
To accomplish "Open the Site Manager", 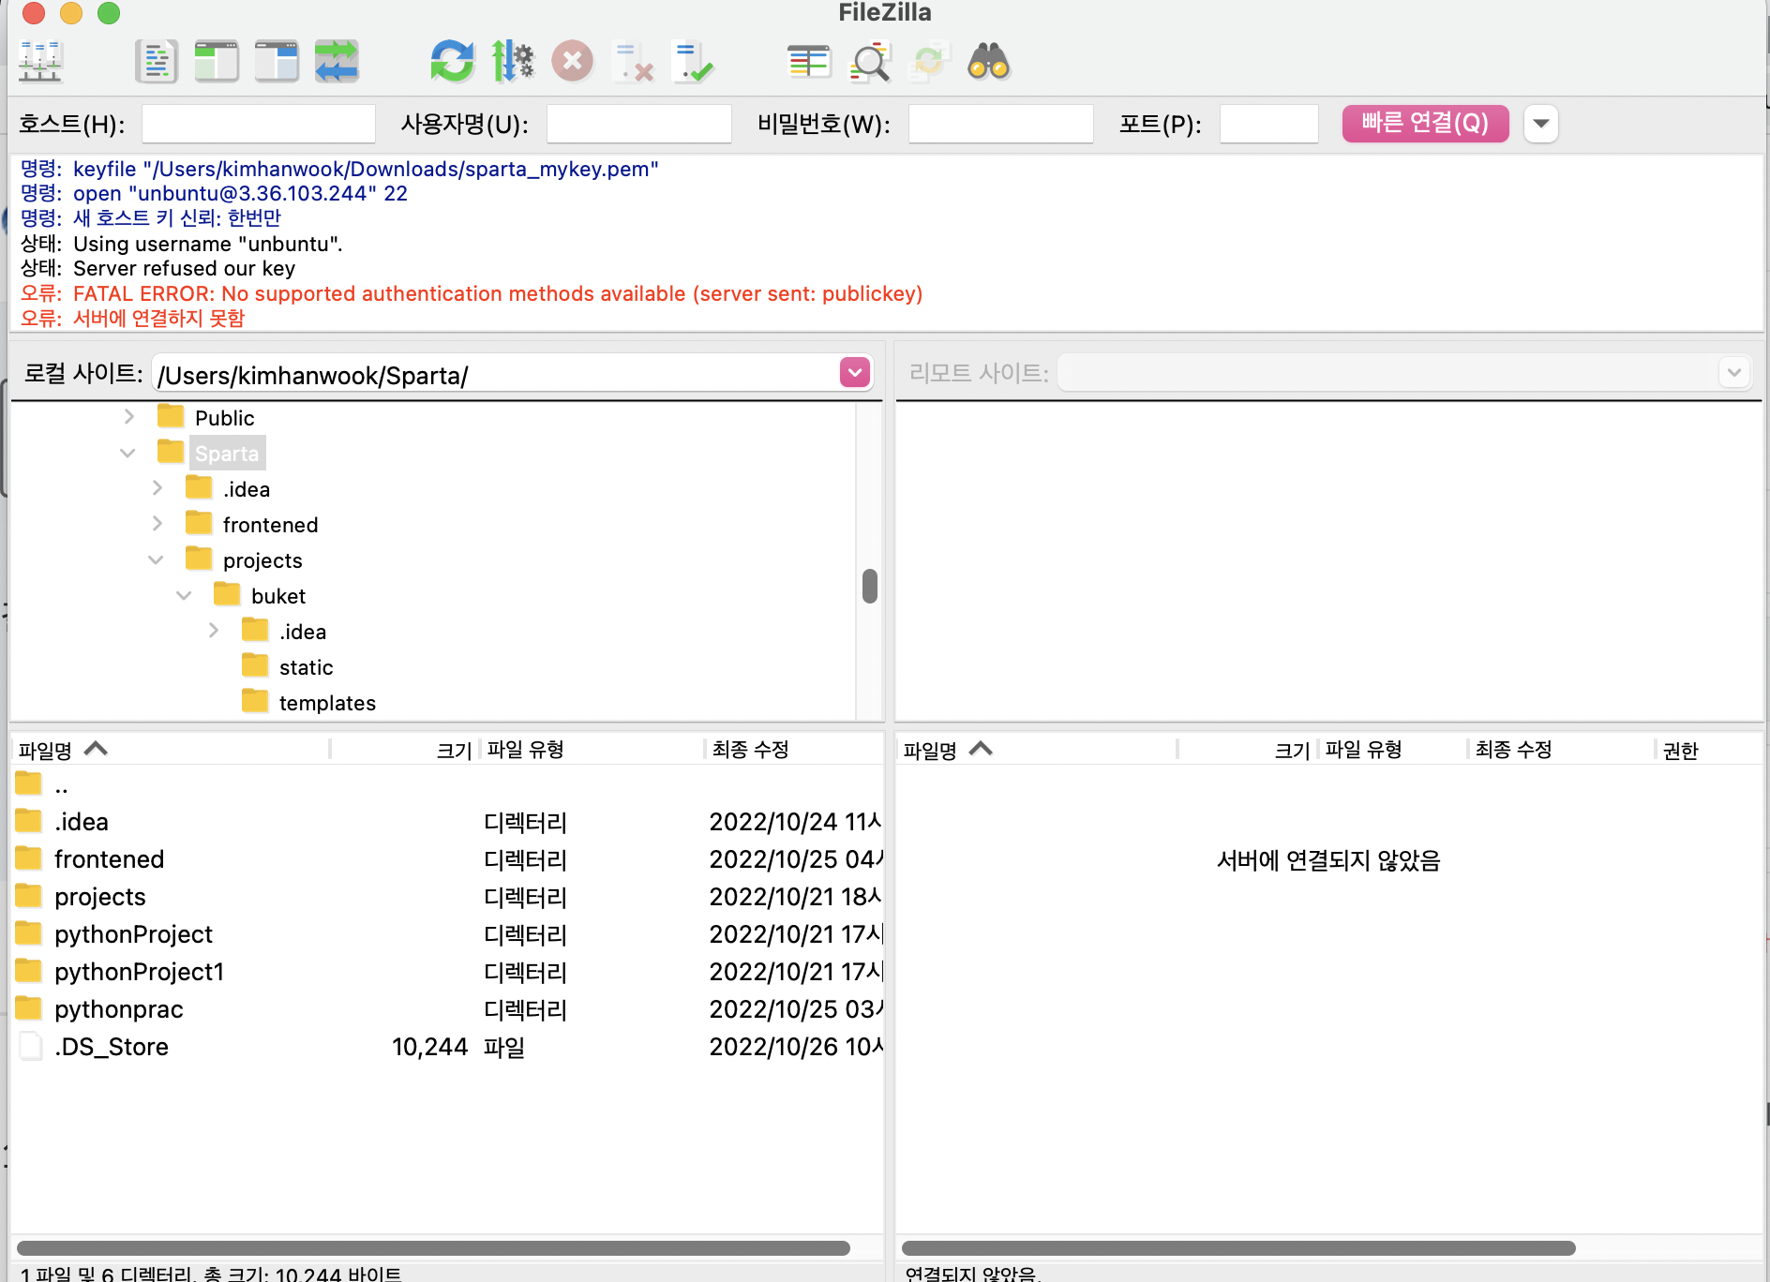I will coord(40,62).
